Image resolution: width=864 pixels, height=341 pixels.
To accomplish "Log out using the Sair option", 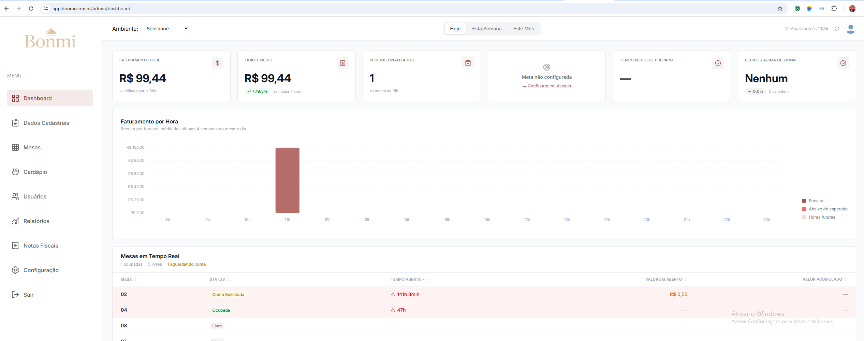I will (29, 294).
